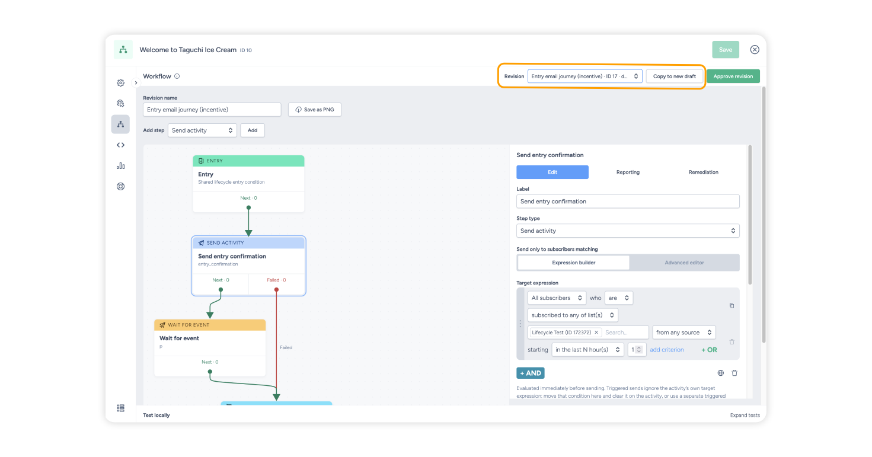The image size is (872, 457).
Task: Select the Edit tab
Action: point(552,172)
